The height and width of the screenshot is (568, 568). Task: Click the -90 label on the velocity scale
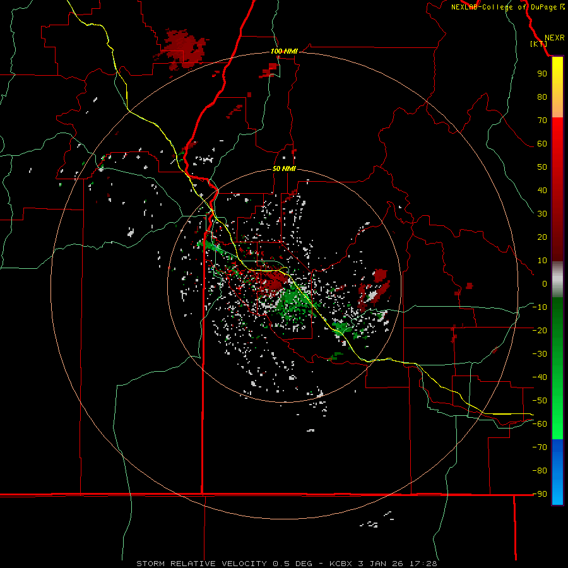point(540,494)
